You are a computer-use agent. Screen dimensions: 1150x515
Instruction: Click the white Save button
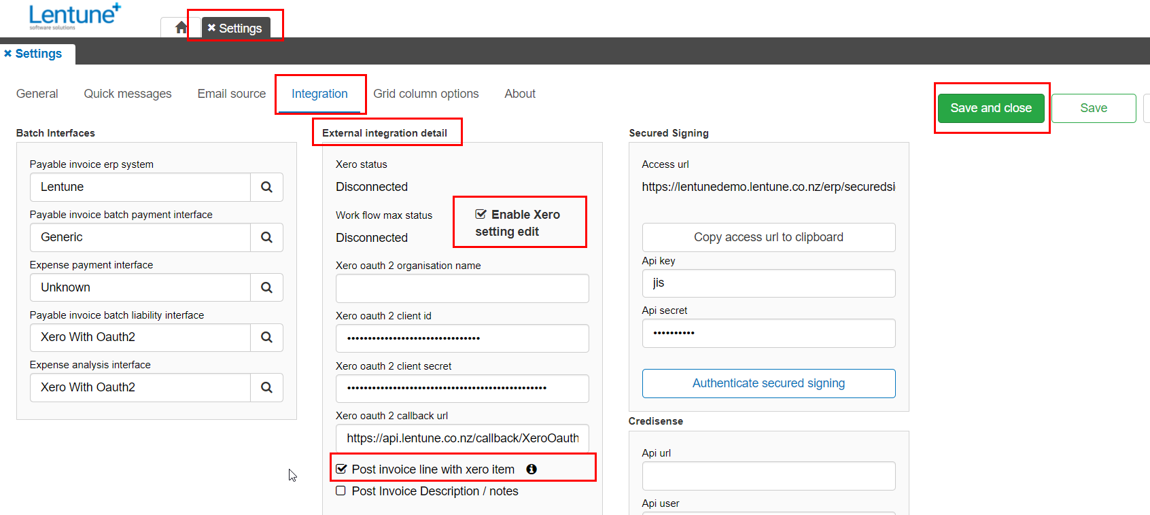coord(1094,108)
